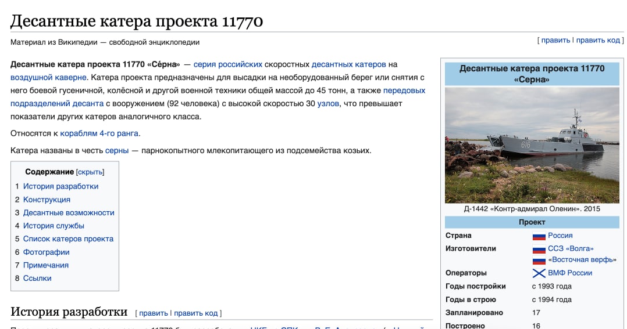The image size is (627, 329).
Task: Follow the кораблям 4-го ранга link
Action: (x=99, y=133)
